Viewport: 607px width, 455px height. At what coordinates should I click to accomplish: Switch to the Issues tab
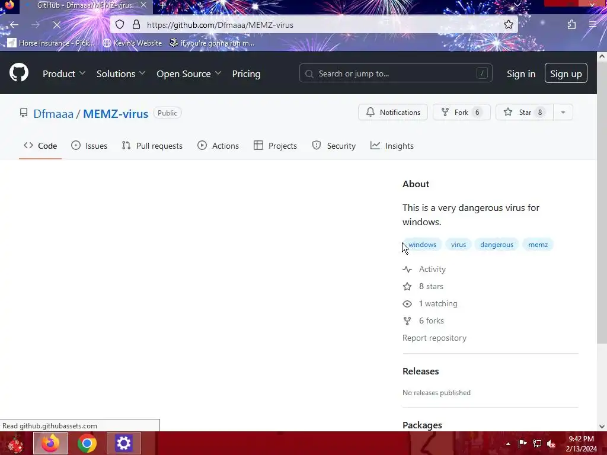point(89,146)
